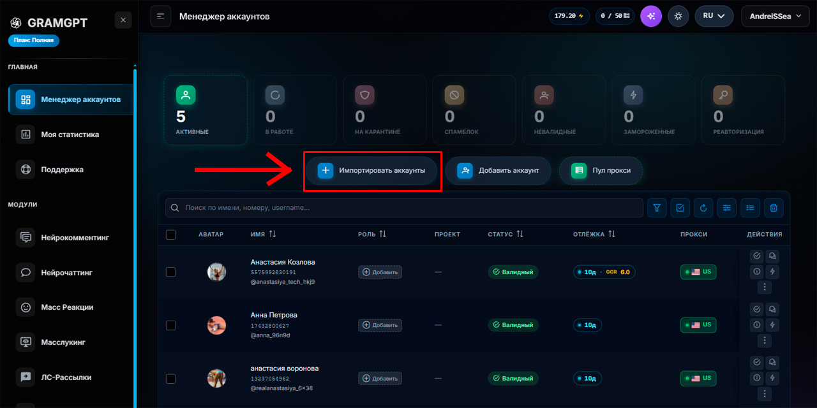Click the trash delete toolbar icon
The width and height of the screenshot is (817, 408).
point(774,208)
